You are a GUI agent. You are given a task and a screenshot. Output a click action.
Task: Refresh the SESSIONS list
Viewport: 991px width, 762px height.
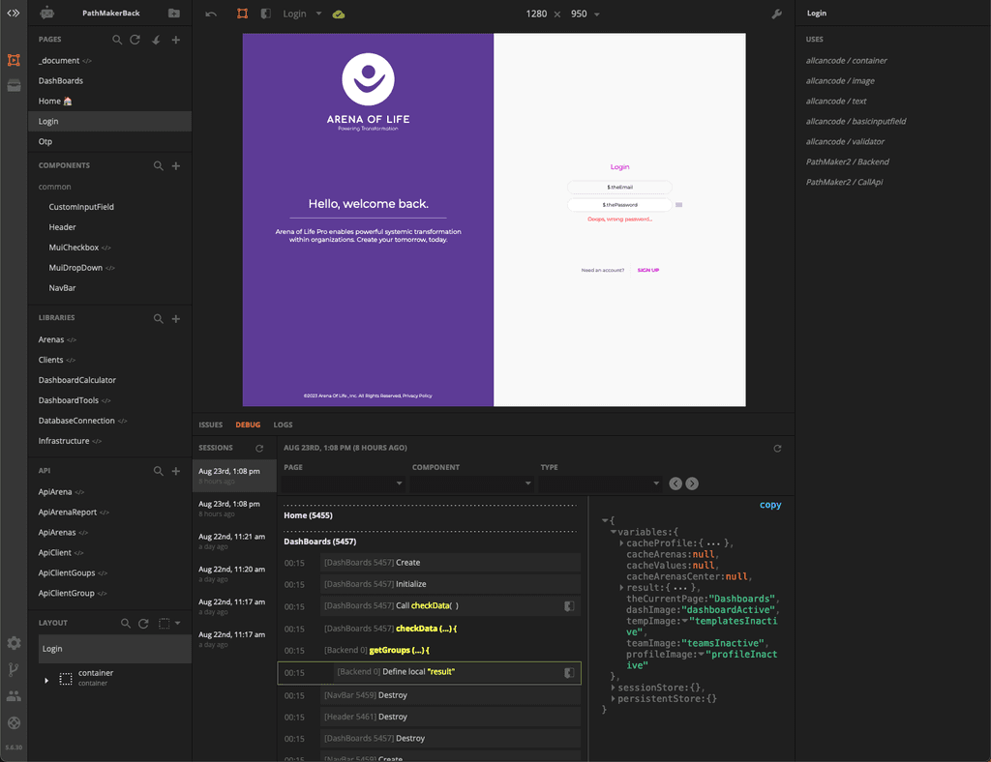(x=259, y=449)
